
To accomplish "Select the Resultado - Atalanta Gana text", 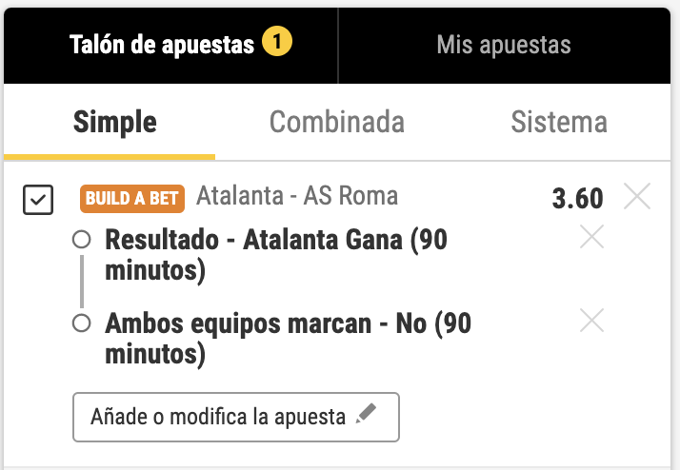I will click(x=274, y=255).
